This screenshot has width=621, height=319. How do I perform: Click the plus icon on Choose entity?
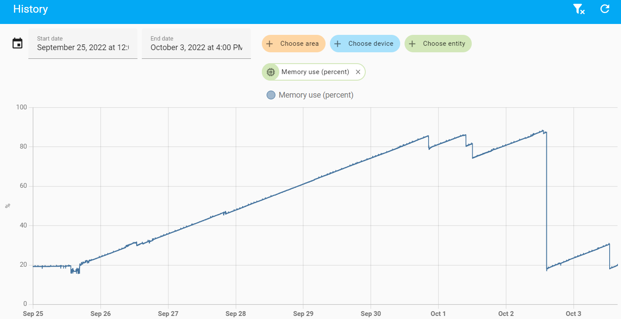(x=412, y=43)
